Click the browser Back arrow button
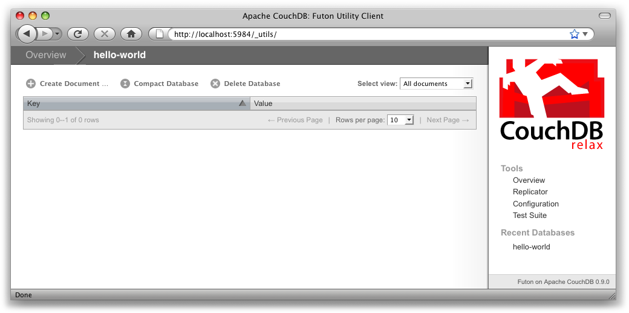629x313 pixels. click(27, 34)
